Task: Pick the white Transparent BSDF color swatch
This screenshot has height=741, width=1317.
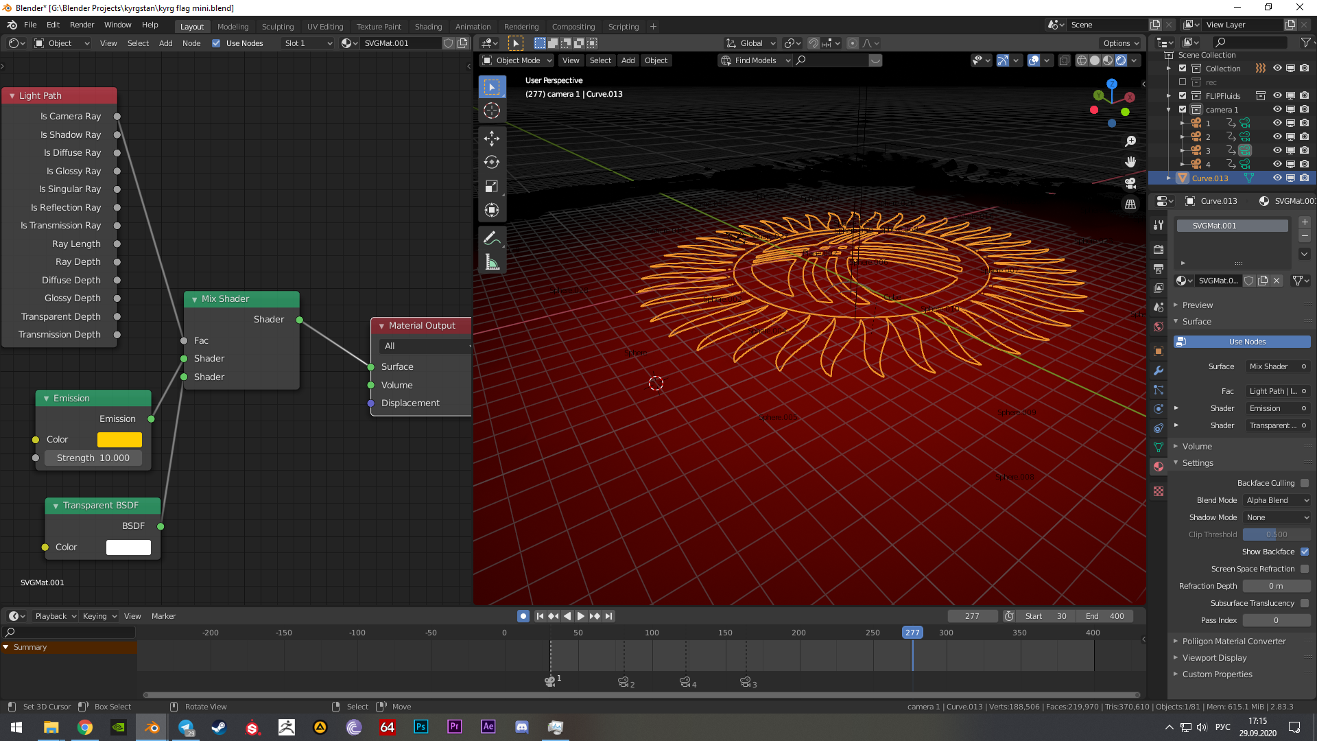Action: coord(128,548)
